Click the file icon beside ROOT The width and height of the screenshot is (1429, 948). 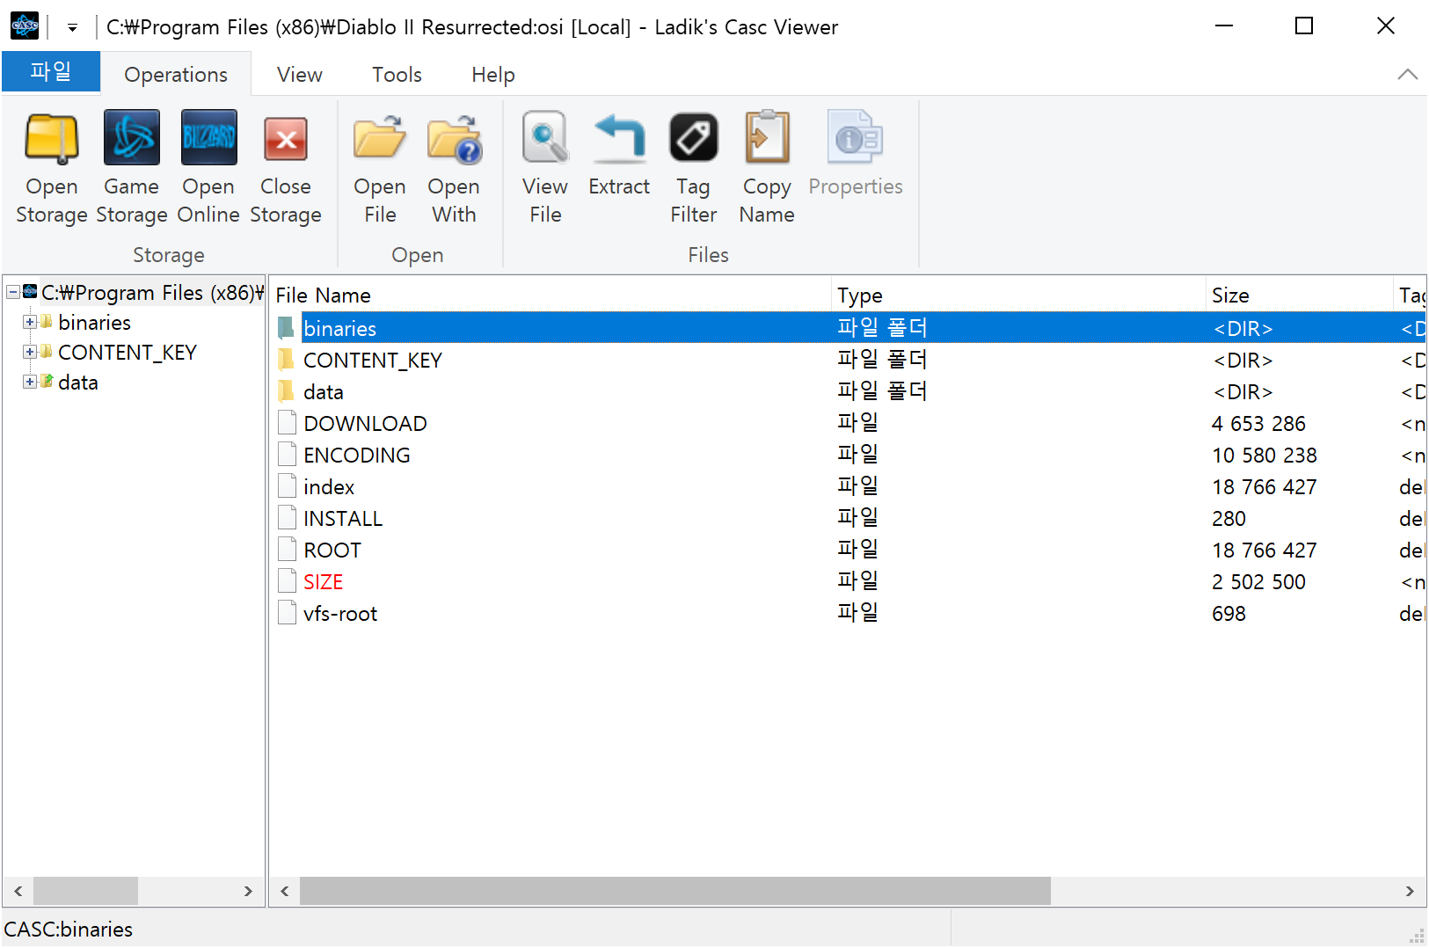click(x=287, y=550)
